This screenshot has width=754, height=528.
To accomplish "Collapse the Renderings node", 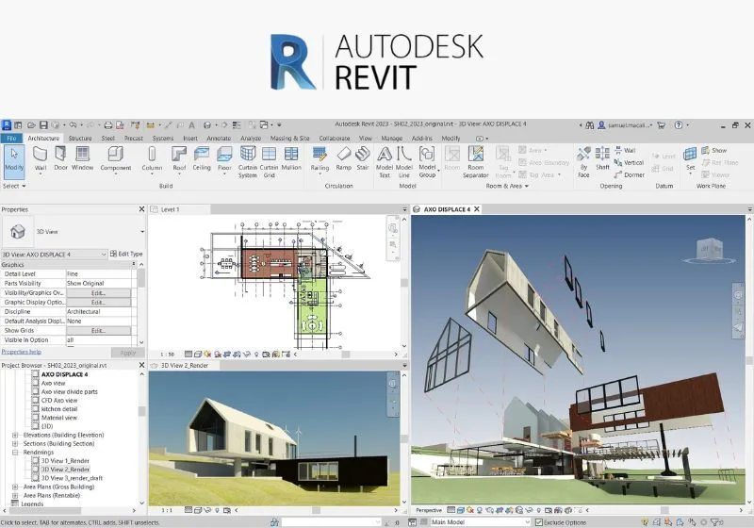I will (15, 452).
